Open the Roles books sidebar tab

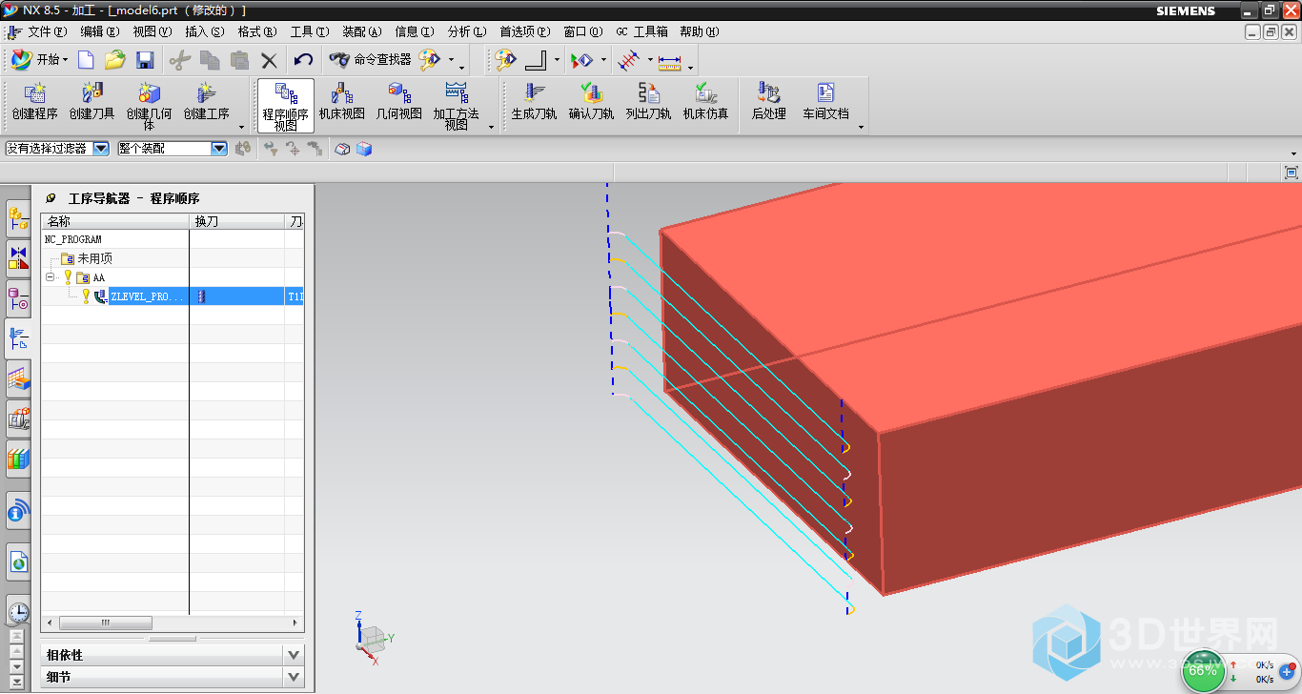pyautogui.click(x=18, y=459)
